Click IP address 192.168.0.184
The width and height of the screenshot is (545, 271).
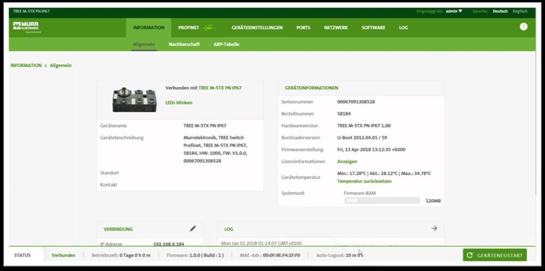(169, 244)
